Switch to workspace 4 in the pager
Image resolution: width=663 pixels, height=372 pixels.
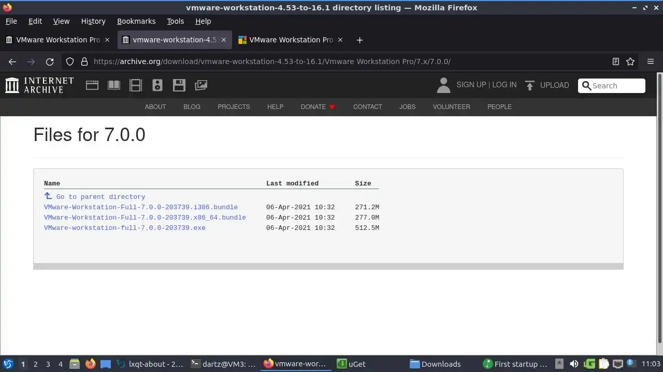[60, 364]
